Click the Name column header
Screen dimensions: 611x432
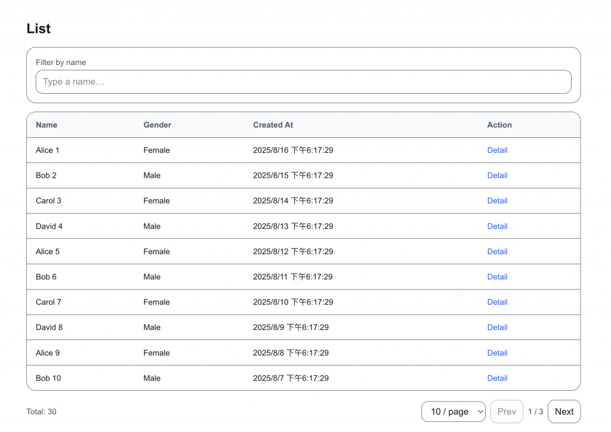pyautogui.click(x=47, y=125)
